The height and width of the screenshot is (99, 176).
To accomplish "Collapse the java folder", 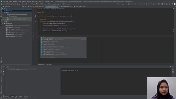I will (4, 12).
